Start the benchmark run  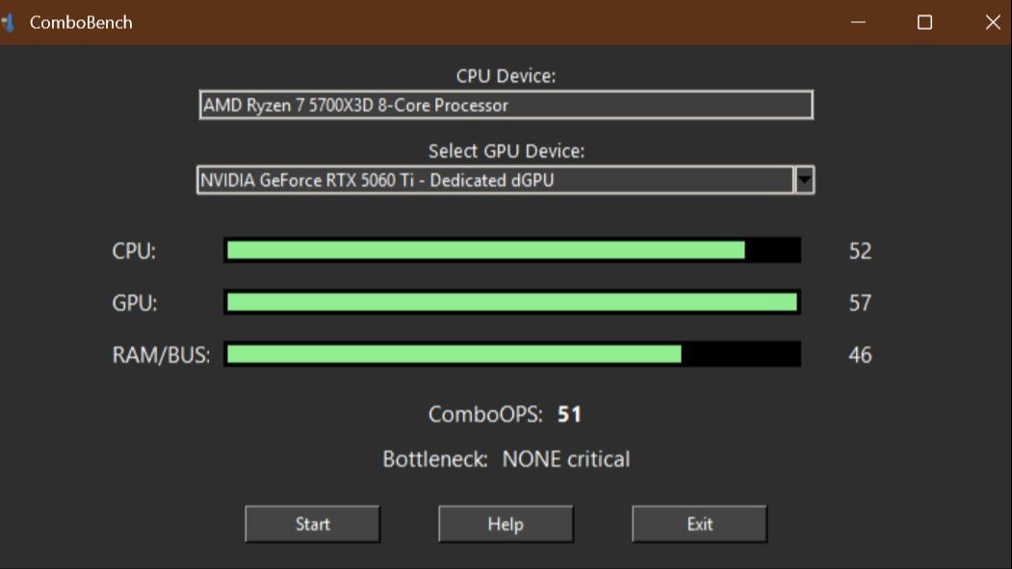(x=312, y=524)
